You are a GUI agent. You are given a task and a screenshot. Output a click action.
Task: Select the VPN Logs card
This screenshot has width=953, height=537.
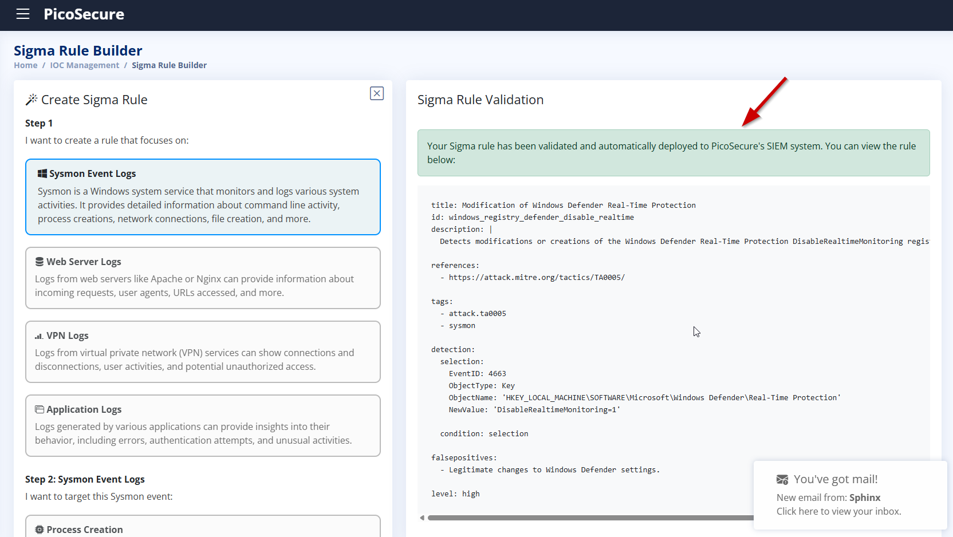pos(203,352)
